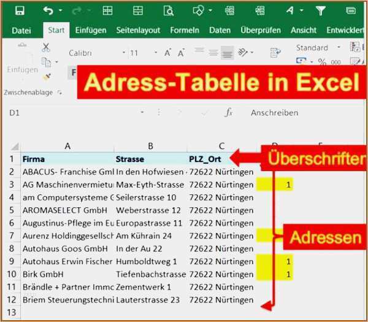Click the Cut scissors icon

coord(46,47)
